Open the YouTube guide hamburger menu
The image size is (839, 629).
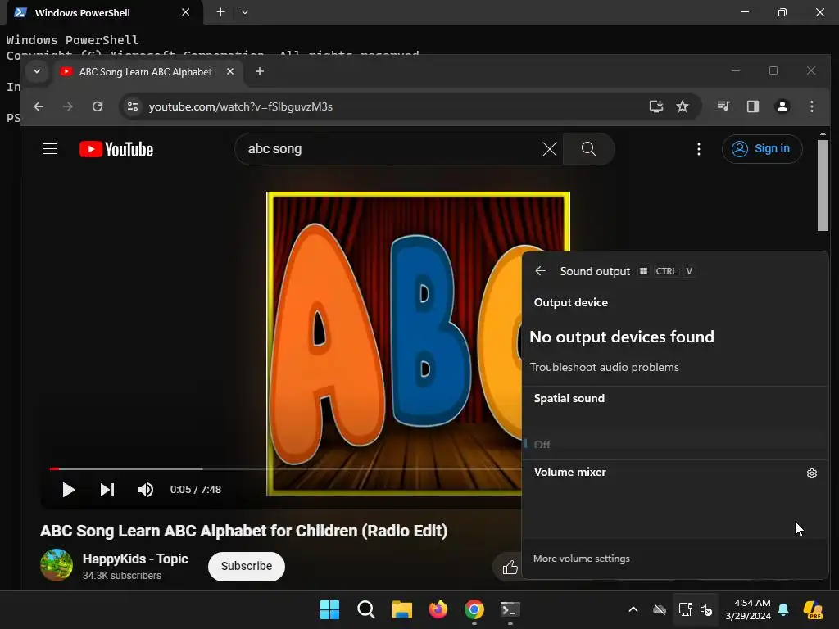[x=50, y=149]
